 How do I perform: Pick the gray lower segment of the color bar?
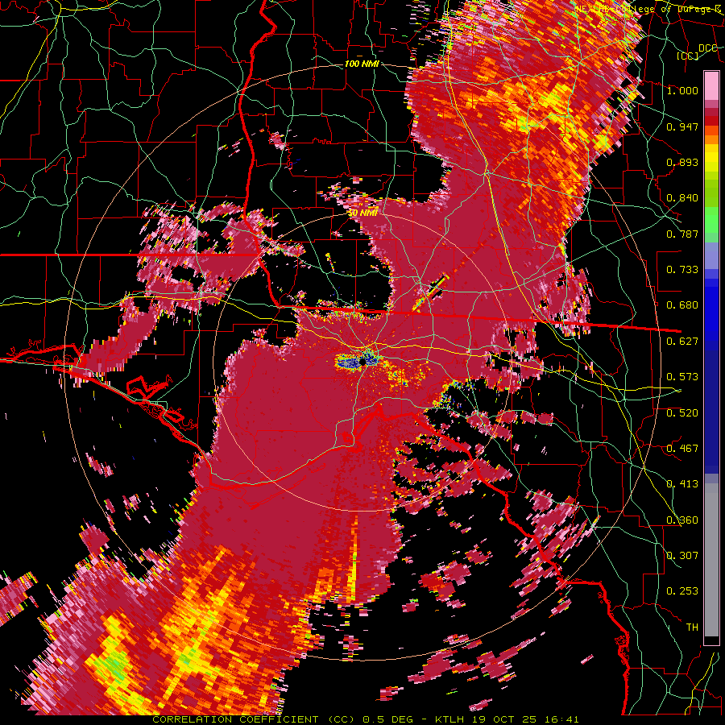tap(711, 560)
